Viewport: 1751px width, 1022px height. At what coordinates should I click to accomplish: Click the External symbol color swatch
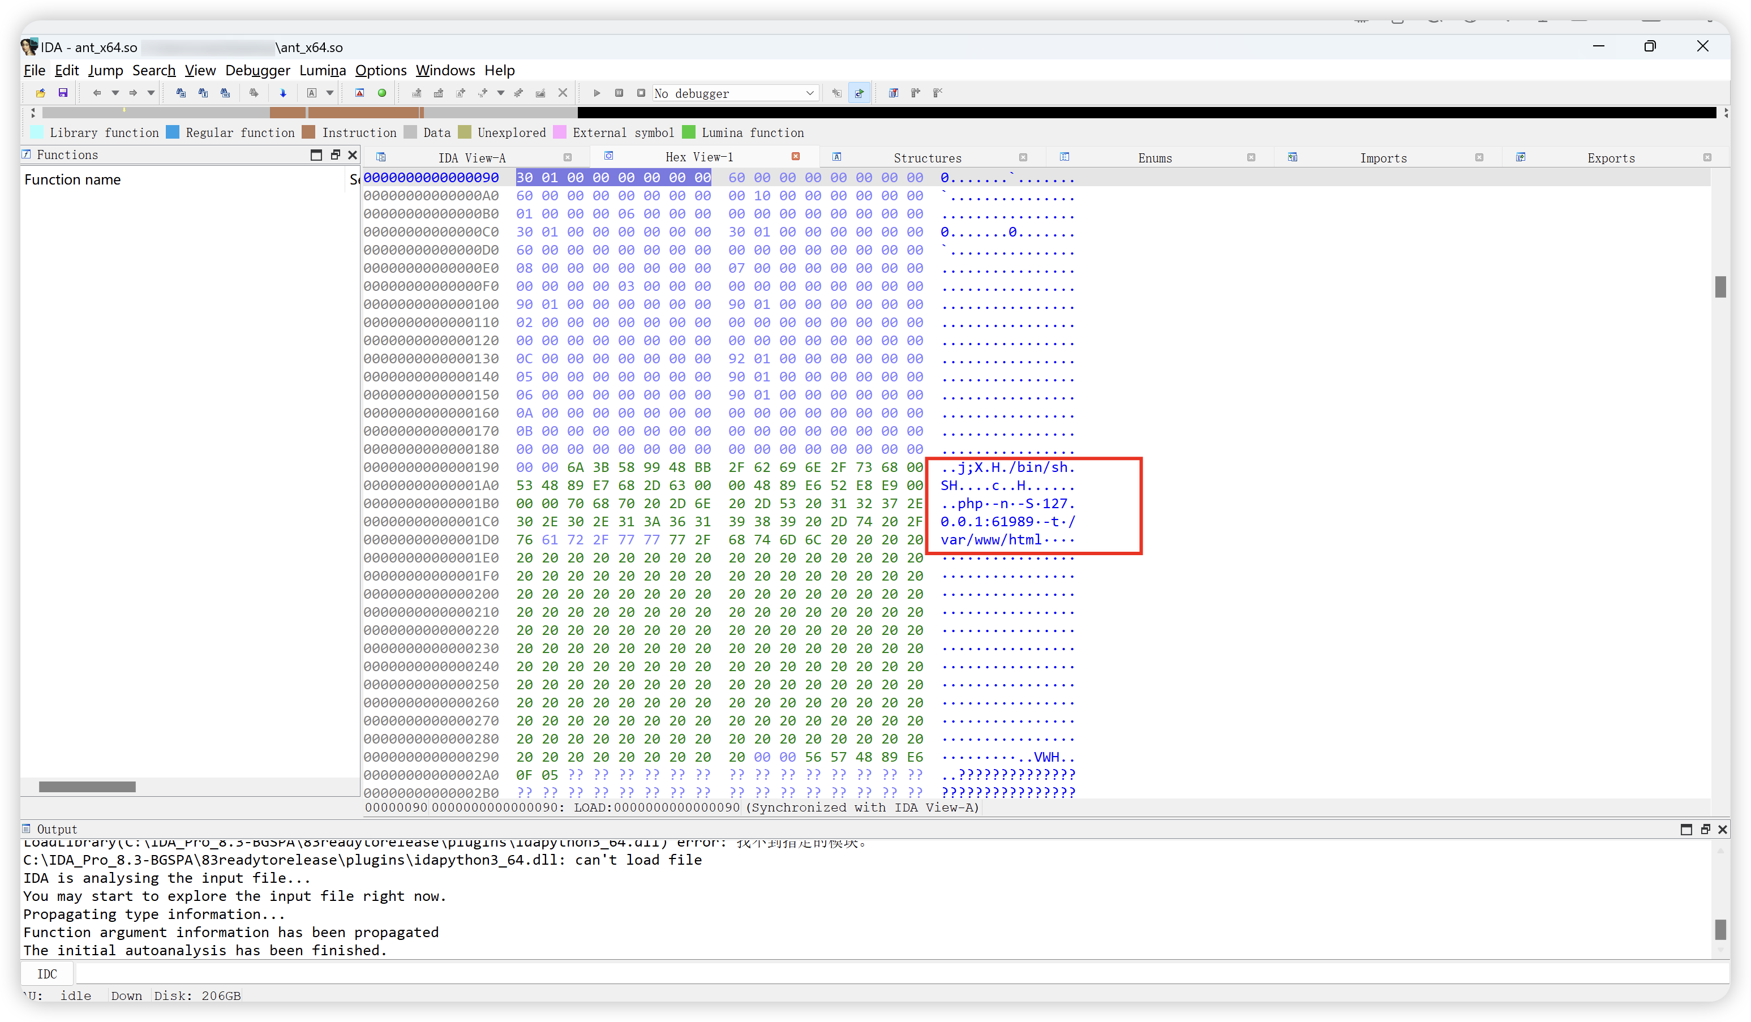pyautogui.click(x=559, y=132)
